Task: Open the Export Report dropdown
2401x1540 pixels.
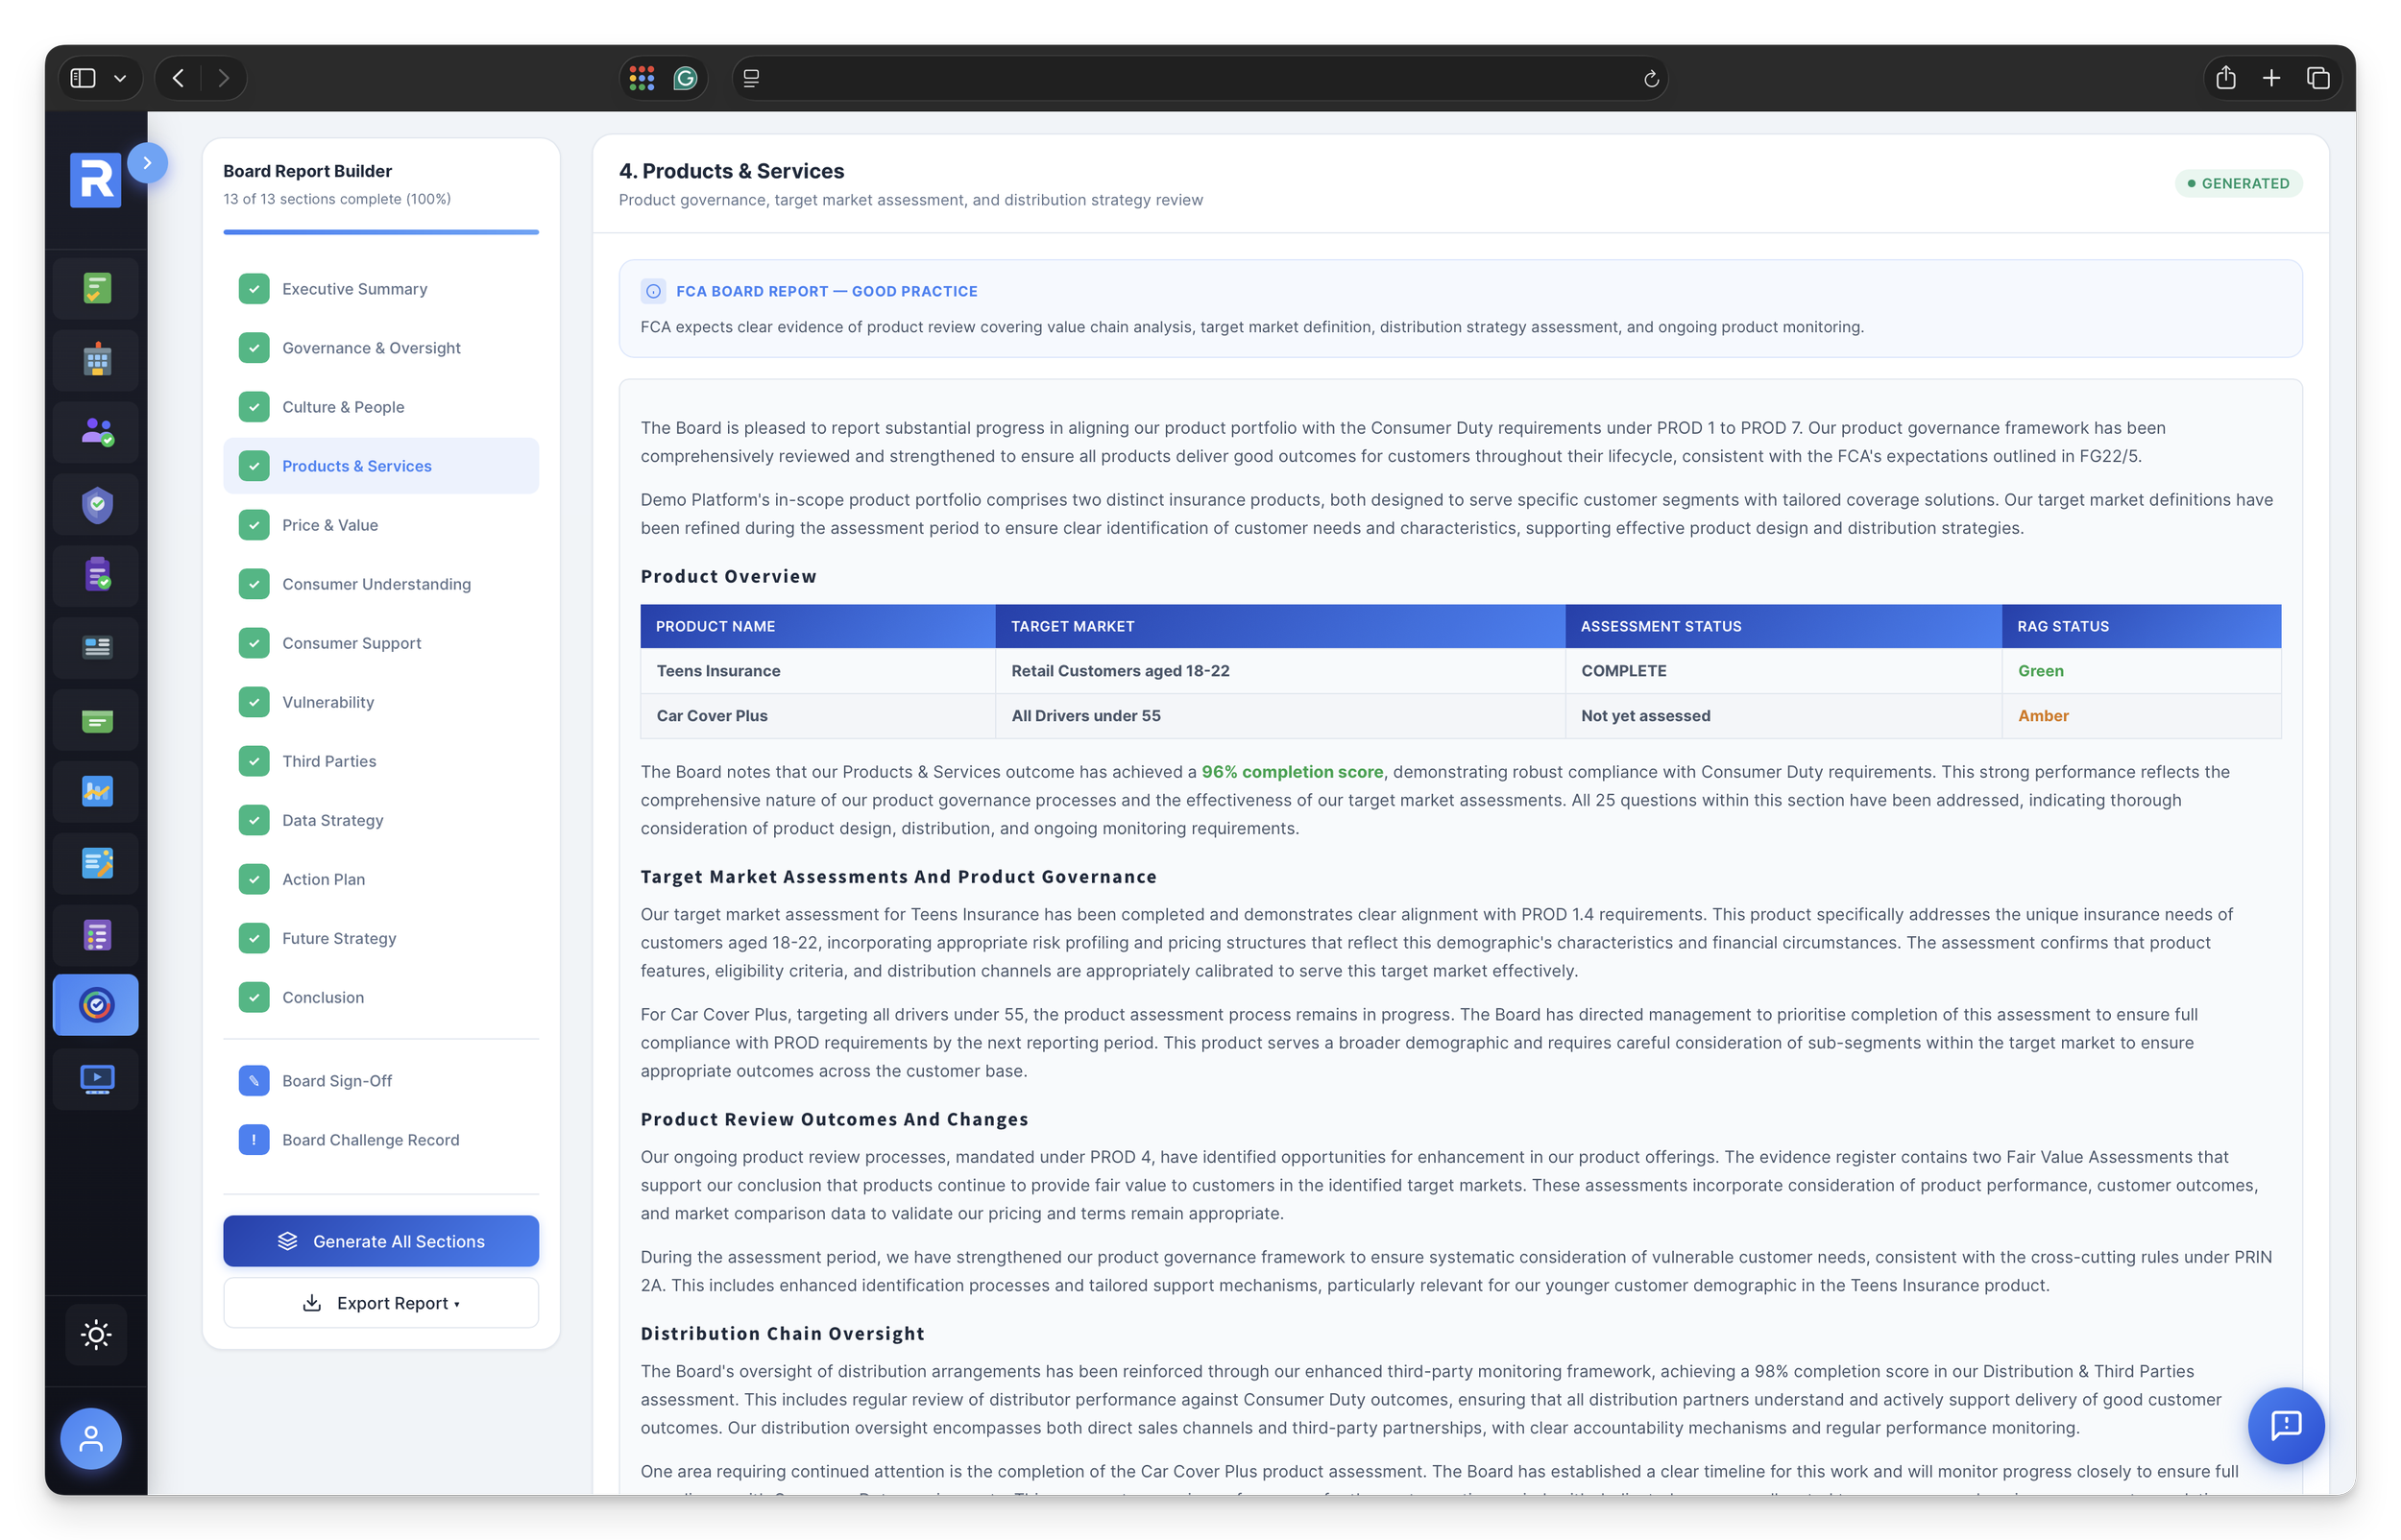Action: coord(381,1303)
